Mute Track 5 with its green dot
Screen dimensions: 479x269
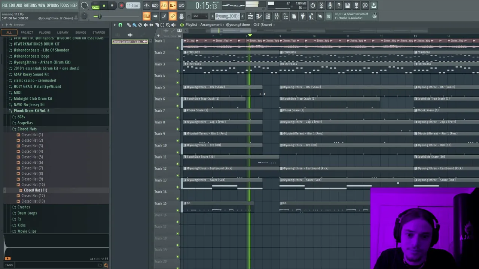click(x=178, y=94)
